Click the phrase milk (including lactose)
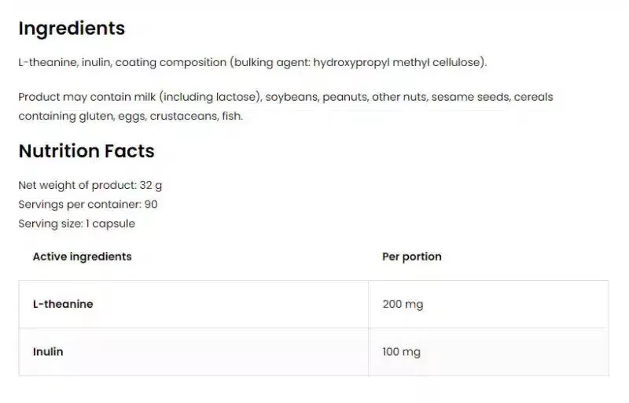The image size is (629, 403). [x=197, y=97]
